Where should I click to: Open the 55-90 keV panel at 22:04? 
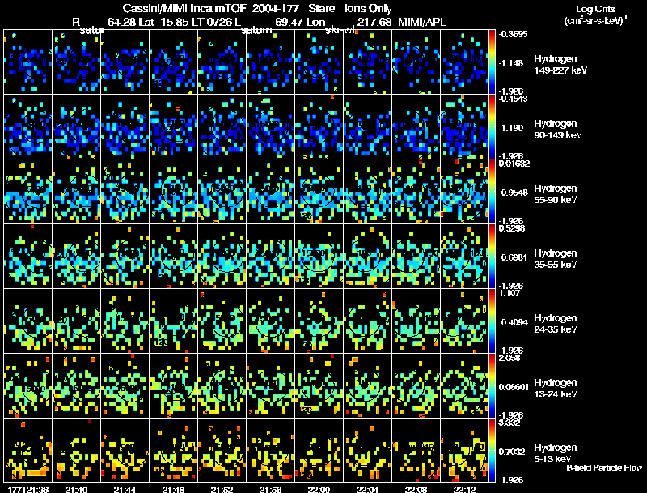(368, 191)
